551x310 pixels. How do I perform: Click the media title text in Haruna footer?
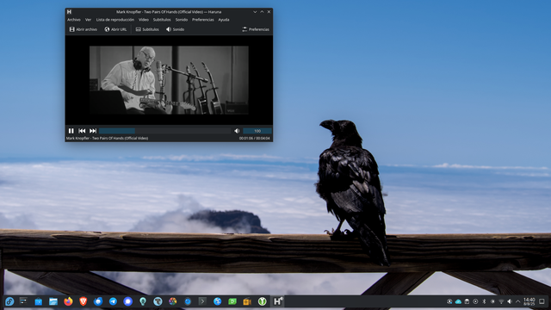107,139
